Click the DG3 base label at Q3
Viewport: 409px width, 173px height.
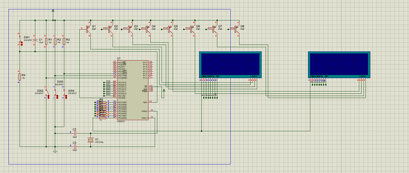125,28
